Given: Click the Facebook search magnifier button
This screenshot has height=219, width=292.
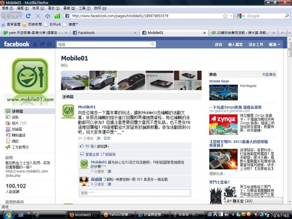Looking at the screenshot, I should pos(152,44).
